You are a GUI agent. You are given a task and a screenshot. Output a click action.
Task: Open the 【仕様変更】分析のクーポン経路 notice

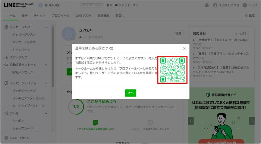[x=221, y=42]
